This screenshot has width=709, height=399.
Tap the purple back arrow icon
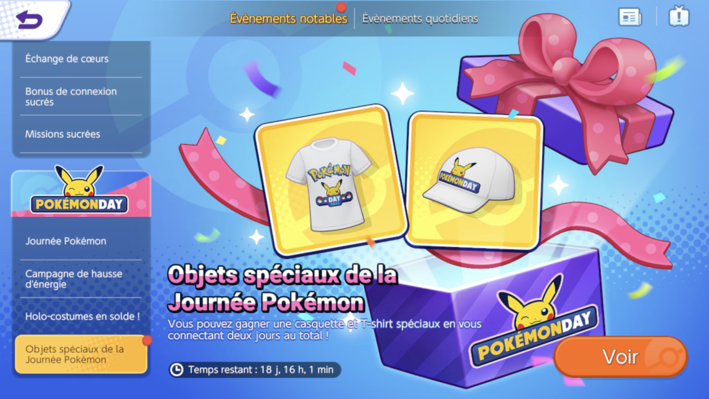(x=29, y=19)
